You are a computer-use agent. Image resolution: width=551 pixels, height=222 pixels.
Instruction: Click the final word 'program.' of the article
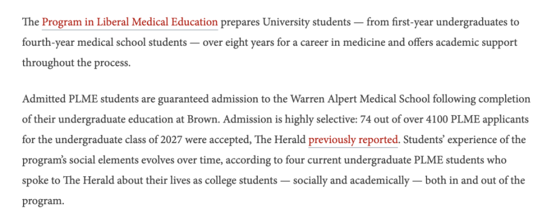pos(43,202)
